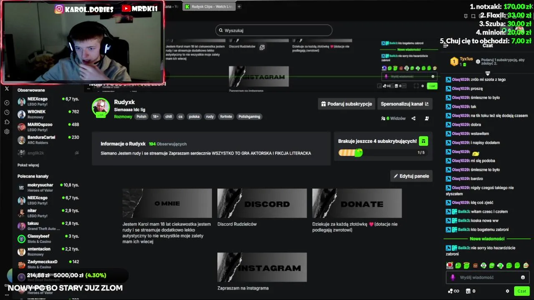Open the DISCORD panel image
Viewport: 534px width, 300px height.
click(x=262, y=203)
